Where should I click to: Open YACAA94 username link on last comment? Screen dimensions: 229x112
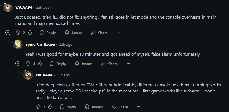click(x=44, y=75)
